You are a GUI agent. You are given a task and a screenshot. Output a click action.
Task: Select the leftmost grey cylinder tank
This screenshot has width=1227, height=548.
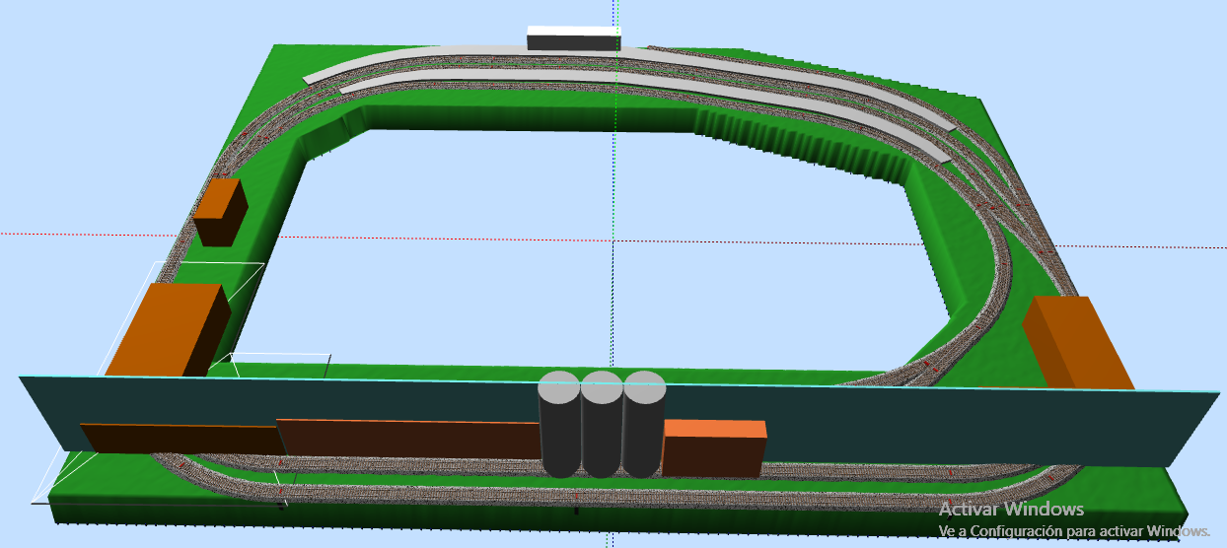click(559, 424)
